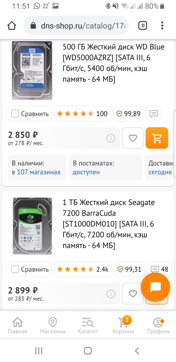Image resolution: width=176 pixels, height=362 pixels.
Task: Add WD Blue disk to favorites
Action: click(x=133, y=138)
